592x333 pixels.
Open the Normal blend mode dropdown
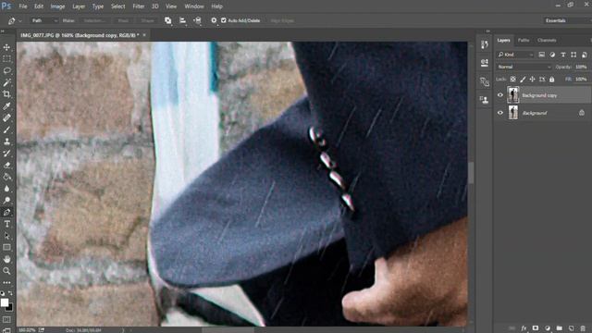tap(524, 67)
